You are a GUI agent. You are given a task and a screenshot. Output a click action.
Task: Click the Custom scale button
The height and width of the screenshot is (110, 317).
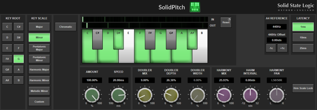coord(39,102)
